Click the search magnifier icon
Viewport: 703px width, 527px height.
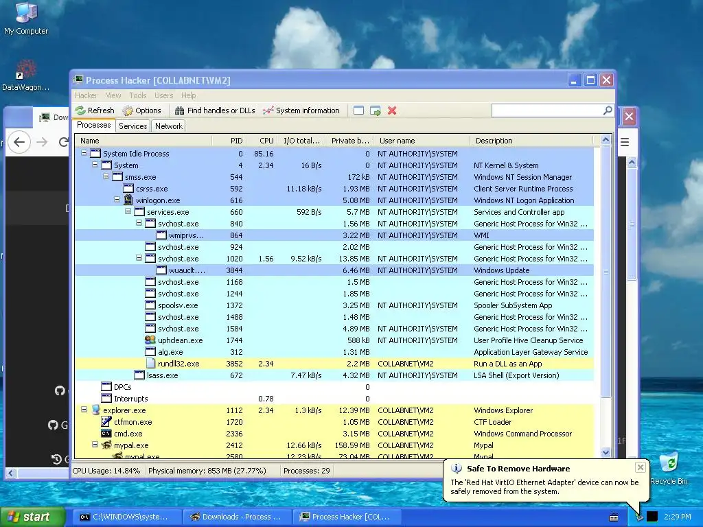[x=608, y=110]
